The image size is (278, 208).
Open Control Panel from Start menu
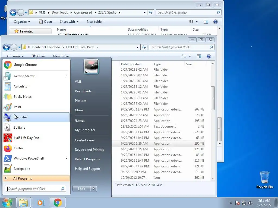[85, 140]
